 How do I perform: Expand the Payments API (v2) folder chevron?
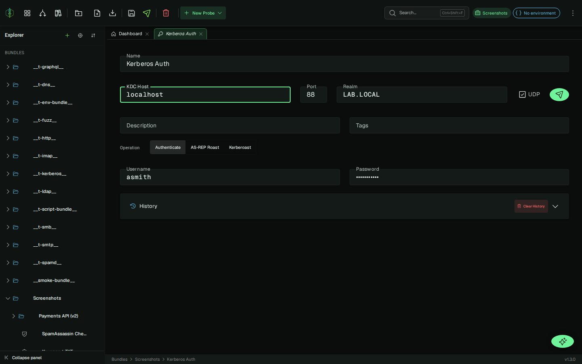13,316
